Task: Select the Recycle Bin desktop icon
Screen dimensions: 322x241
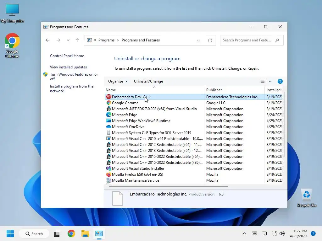Action: pos(306,198)
